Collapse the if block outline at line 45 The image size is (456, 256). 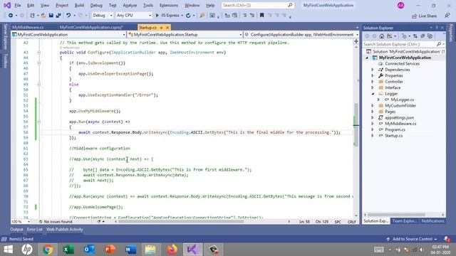coord(38,63)
